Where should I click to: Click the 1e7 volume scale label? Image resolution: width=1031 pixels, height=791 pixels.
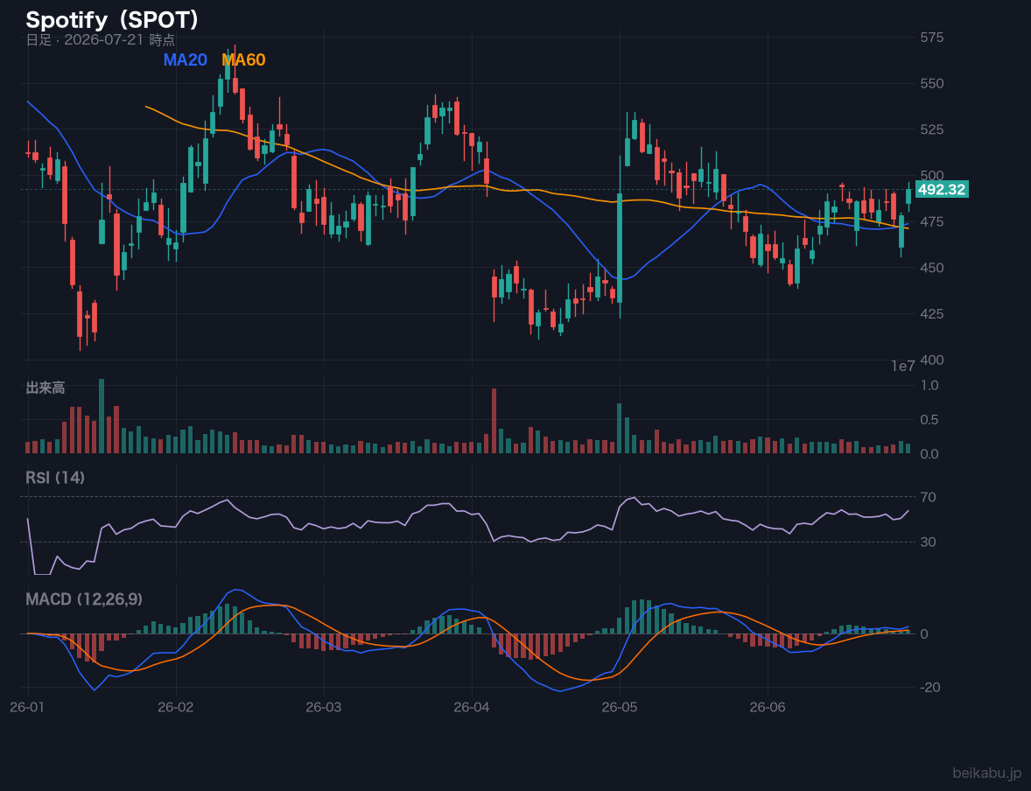[903, 367]
